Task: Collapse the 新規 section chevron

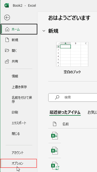Action: coord(44,31)
